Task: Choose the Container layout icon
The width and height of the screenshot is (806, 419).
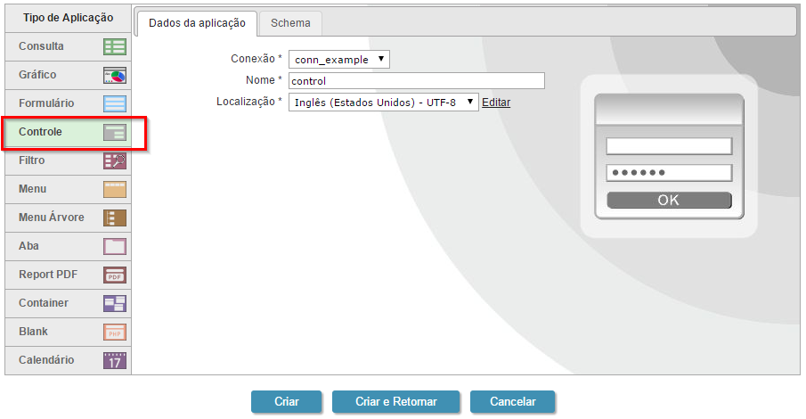Action: coord(115,303)
